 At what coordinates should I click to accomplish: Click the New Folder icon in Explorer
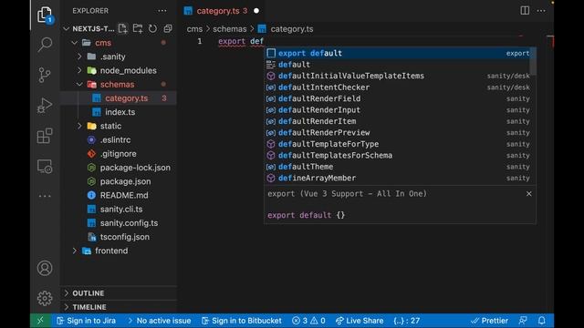pyautogui.click(x=138, y=28)
